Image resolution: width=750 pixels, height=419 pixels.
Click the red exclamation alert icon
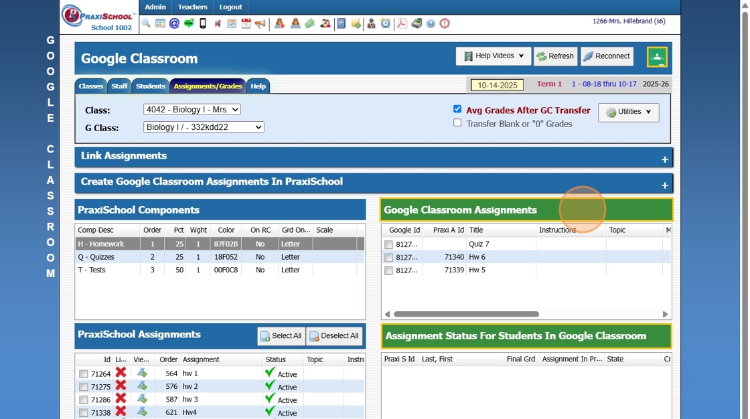pyautogui.click(x=445, y=23)
